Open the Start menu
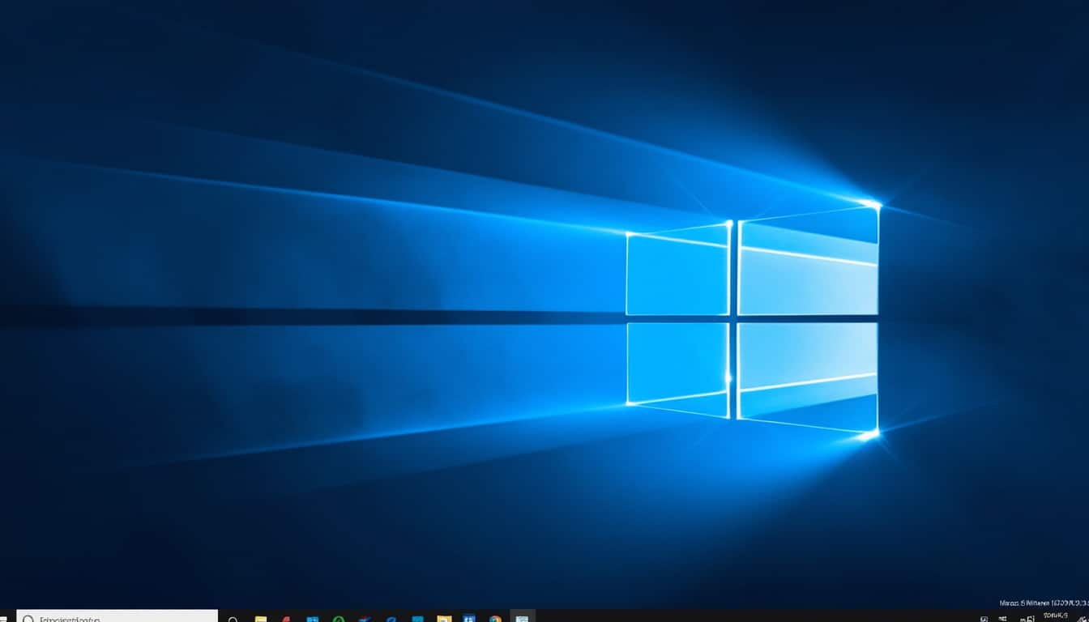 4,618
